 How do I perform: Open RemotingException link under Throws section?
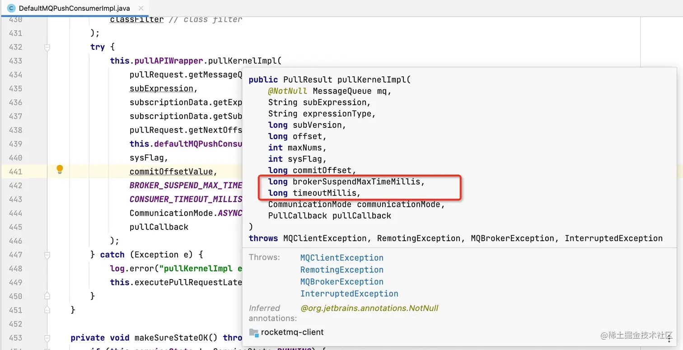[341, 270]
